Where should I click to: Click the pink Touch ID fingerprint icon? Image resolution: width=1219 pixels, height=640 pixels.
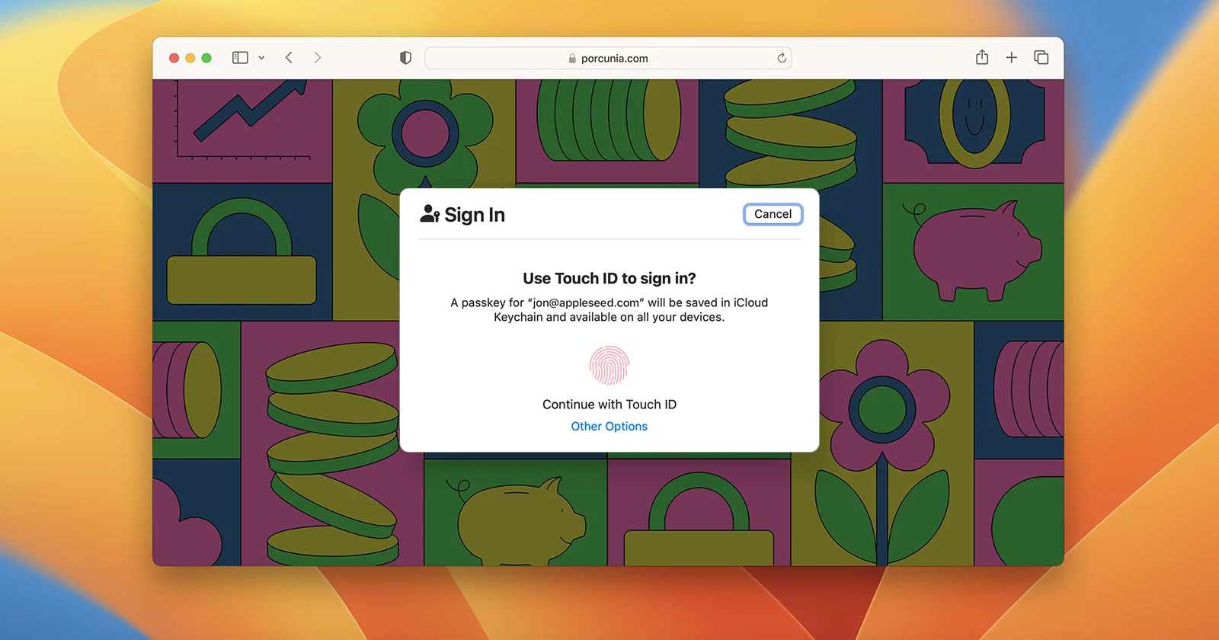point(609,366)
